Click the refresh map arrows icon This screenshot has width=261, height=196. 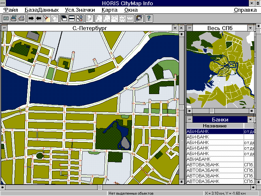(x=140, y=18)
